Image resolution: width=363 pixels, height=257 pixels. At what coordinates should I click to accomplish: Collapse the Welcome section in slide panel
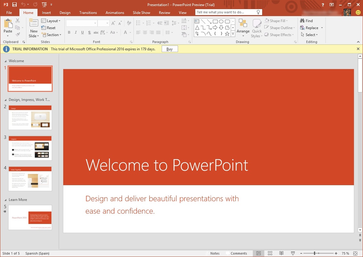coord(5,61)
